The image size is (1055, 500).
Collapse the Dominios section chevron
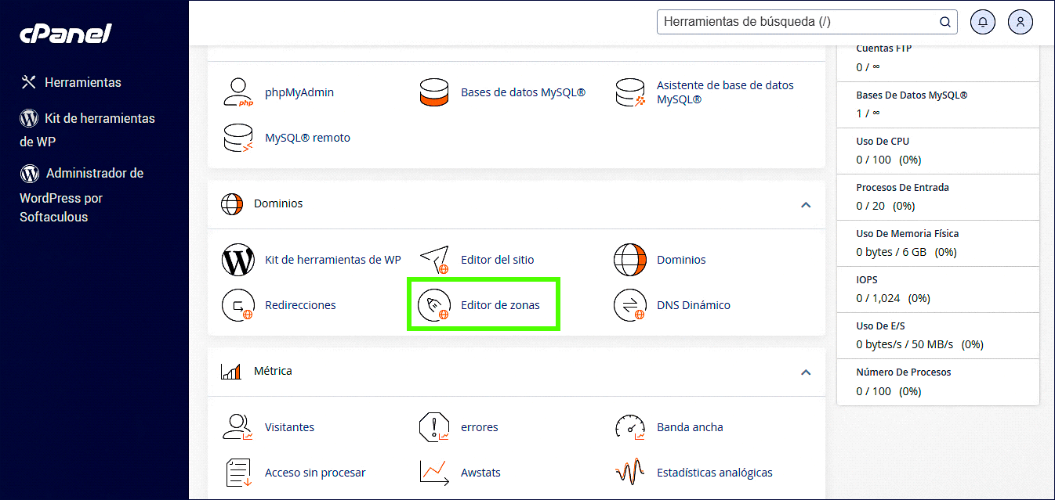(805, 205)
